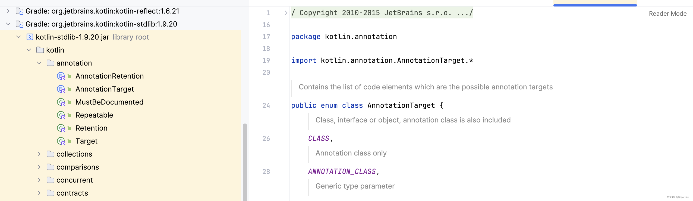Image resolution: width=693 pixels, height=201 pixels.
Task: Expand the contracts folder
Action: (39, 193)
